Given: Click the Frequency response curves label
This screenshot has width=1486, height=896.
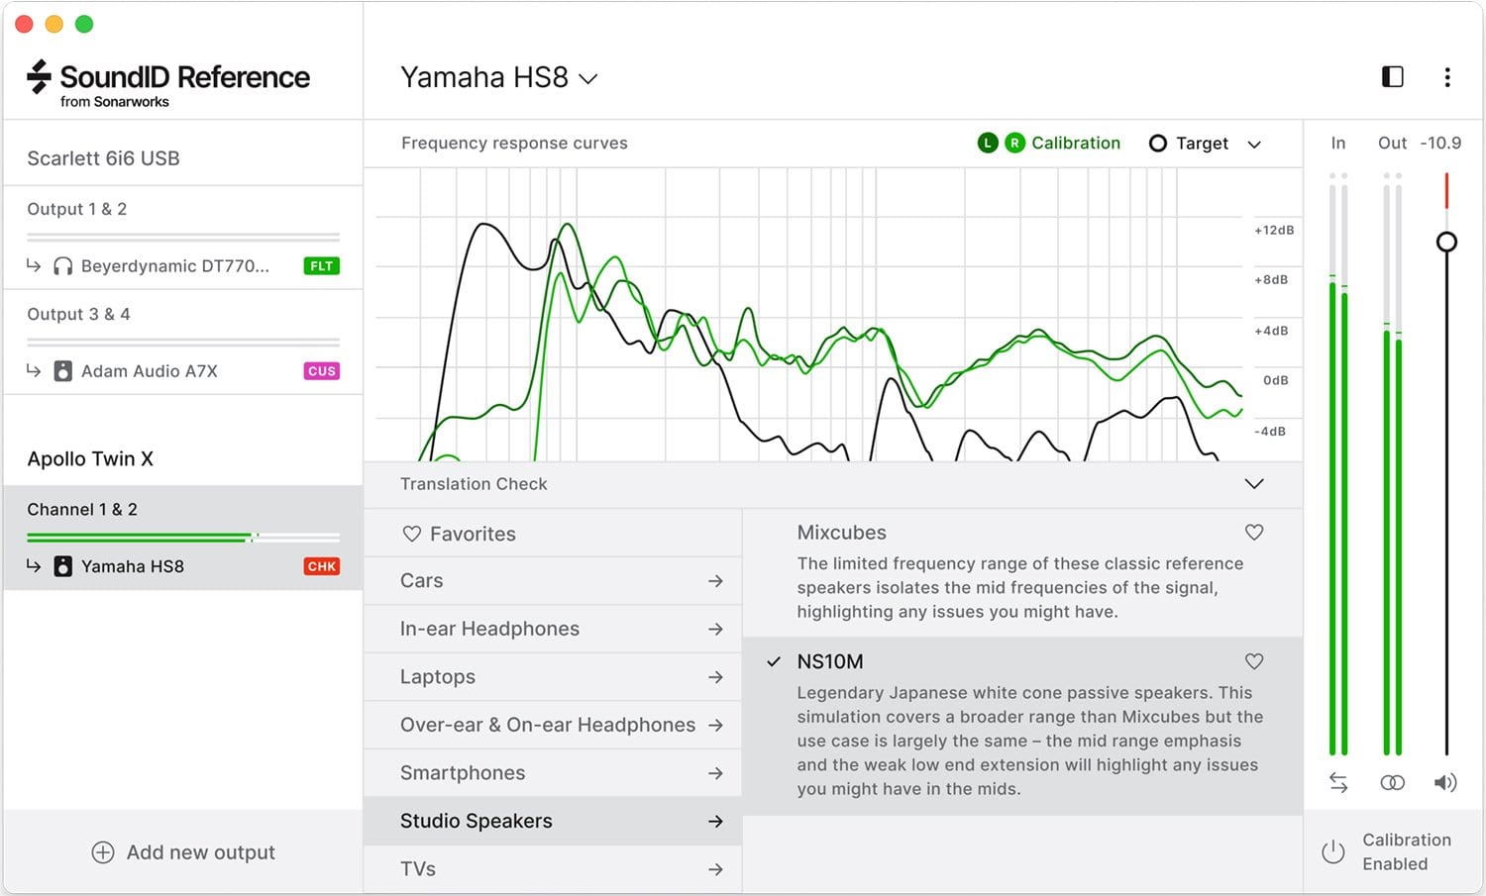Looking at the screenshot, I should point(514,143).
